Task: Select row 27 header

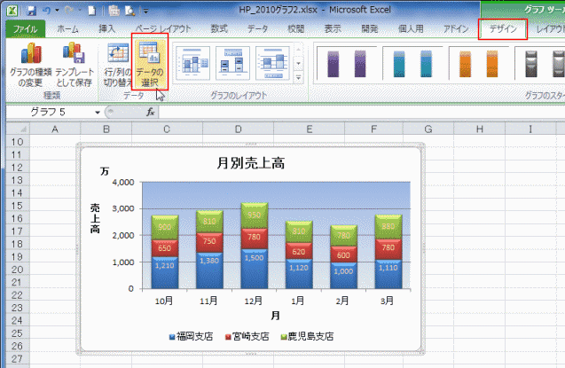Action: point(18,358)
